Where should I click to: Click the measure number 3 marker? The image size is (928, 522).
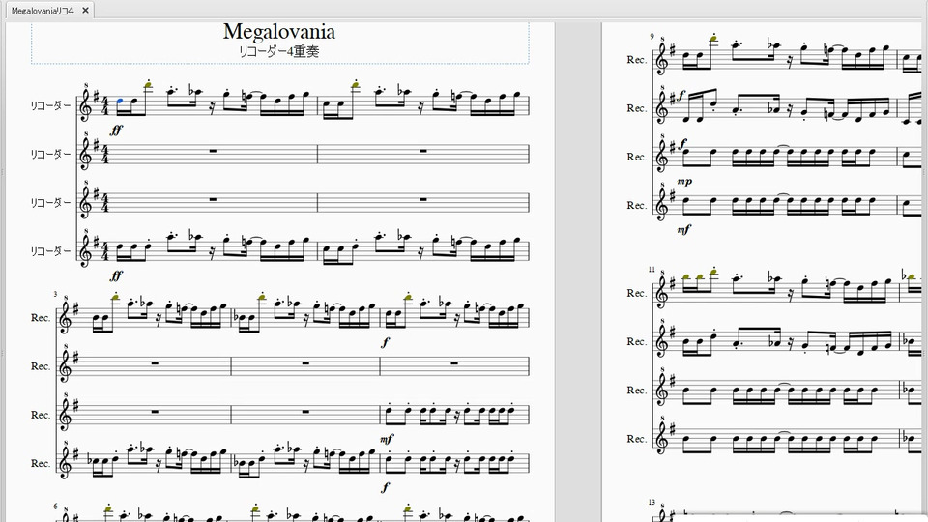(x=55, y=294)
